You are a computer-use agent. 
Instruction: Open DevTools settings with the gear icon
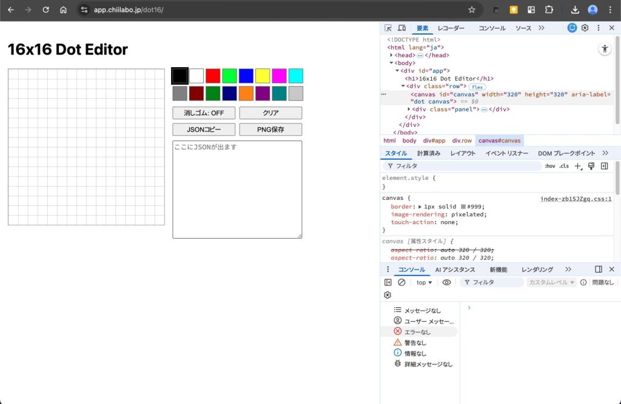tap(584, 28)
